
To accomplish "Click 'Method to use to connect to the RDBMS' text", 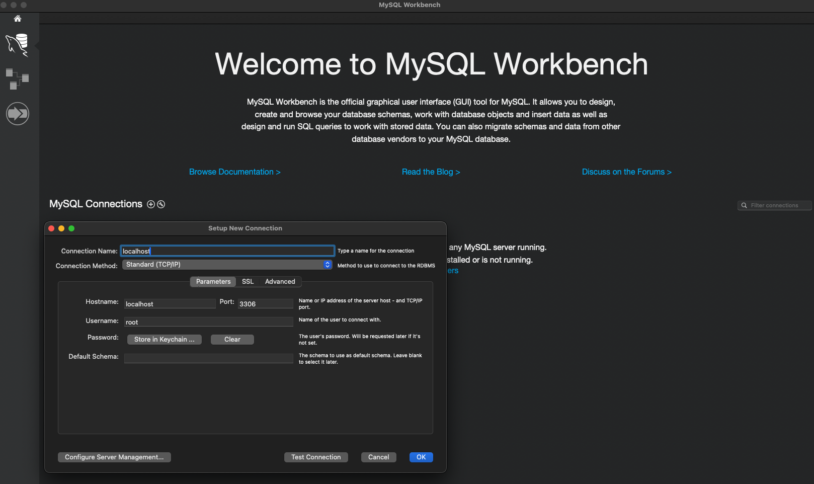I will tap(386, 266).
